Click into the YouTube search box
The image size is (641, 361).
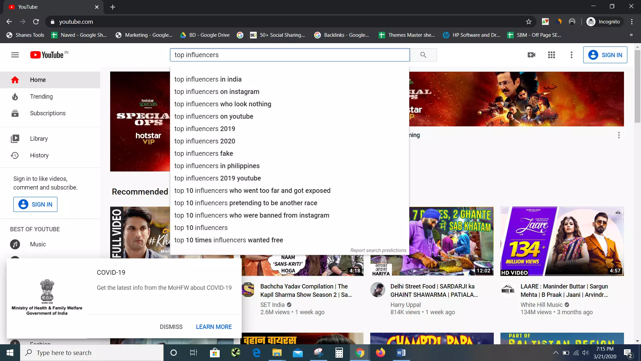coord(290,55)
